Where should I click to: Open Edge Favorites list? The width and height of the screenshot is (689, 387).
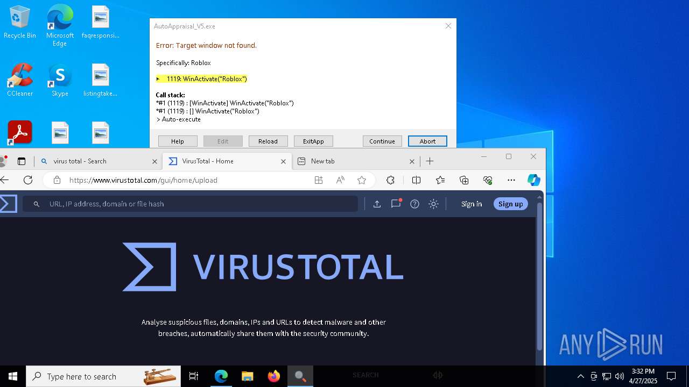(x=440, y=180)
